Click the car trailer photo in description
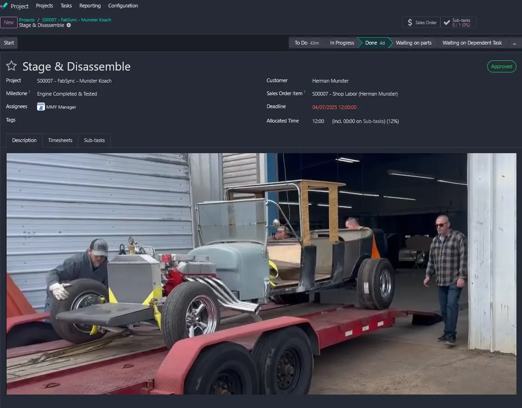522x408 pixels. coord(261,274)
